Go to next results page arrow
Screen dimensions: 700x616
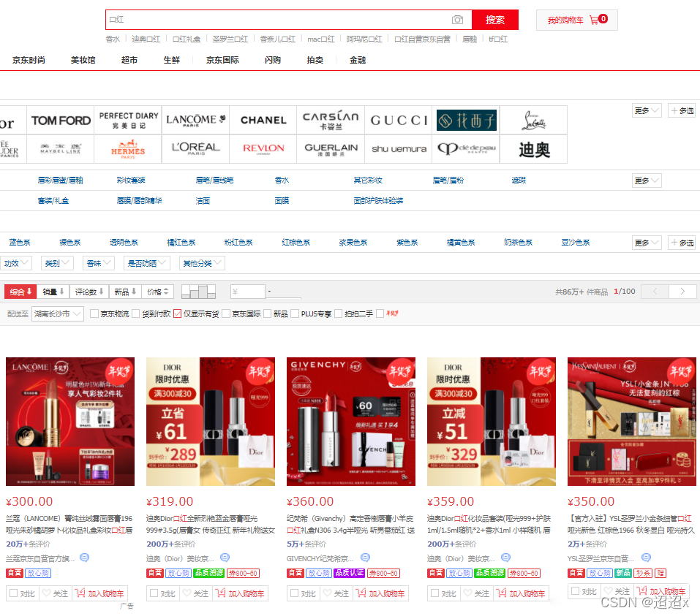pos(682,292)
